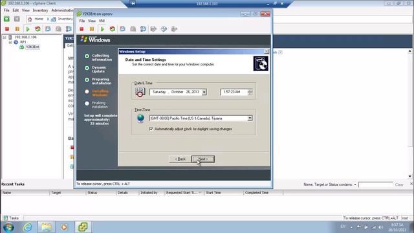Open View menu in VM console window
The height and width of the screenshot is (233, 414).
click(92, 21)
